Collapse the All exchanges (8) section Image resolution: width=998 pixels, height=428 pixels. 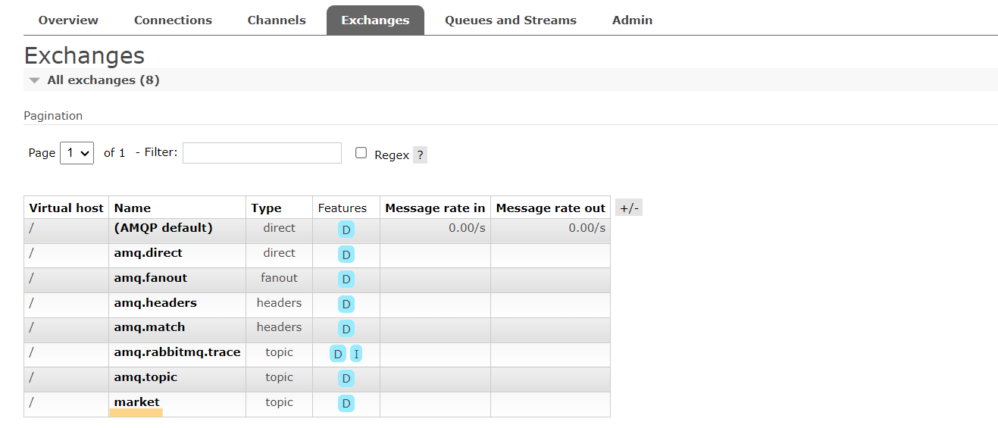(x=103, y=80)
